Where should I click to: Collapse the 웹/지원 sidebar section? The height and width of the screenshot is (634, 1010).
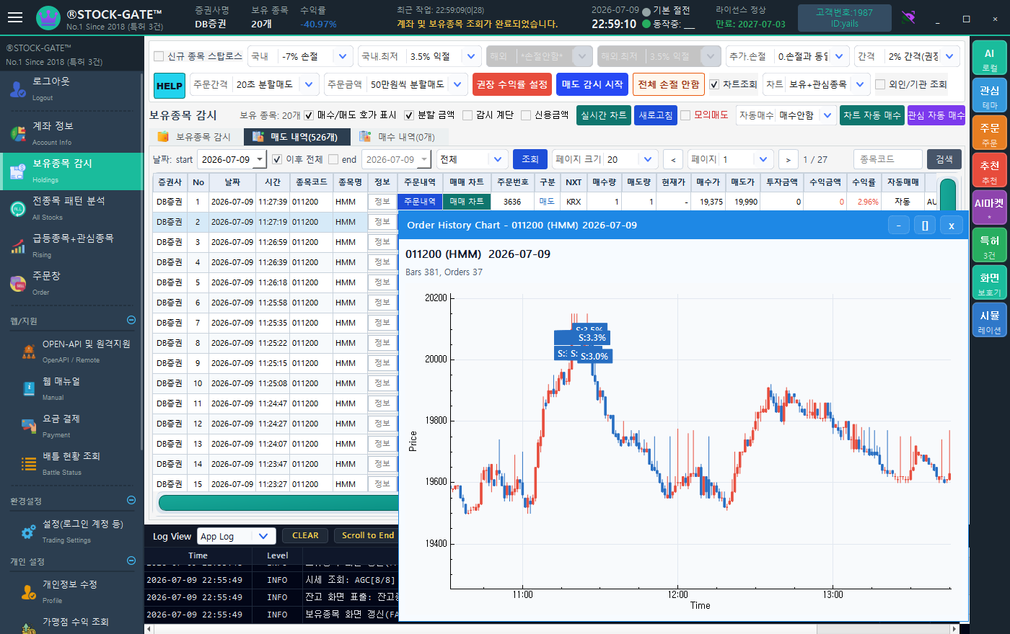[x=131, y=320]
